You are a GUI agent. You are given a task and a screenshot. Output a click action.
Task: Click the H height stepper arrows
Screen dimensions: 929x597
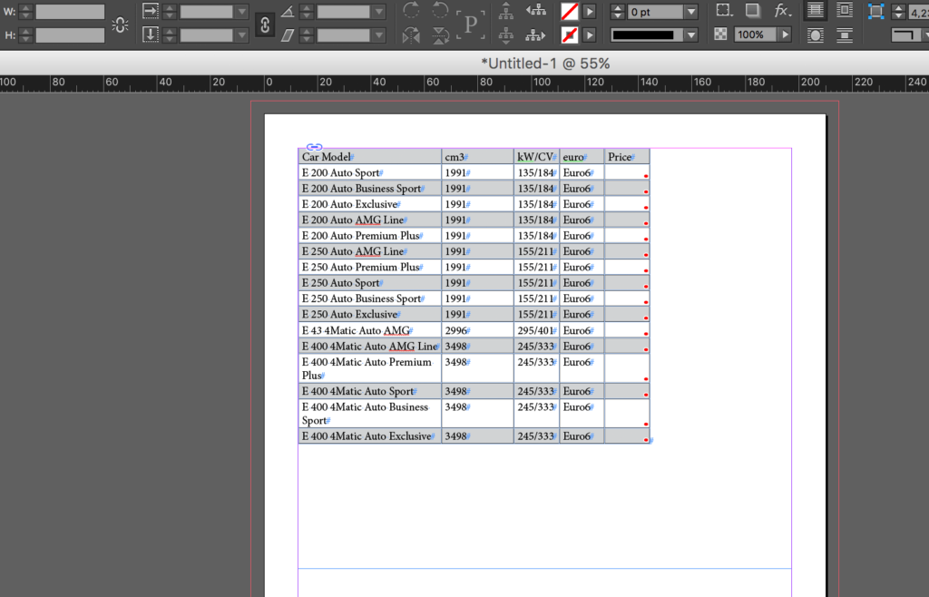click(25, 35)
